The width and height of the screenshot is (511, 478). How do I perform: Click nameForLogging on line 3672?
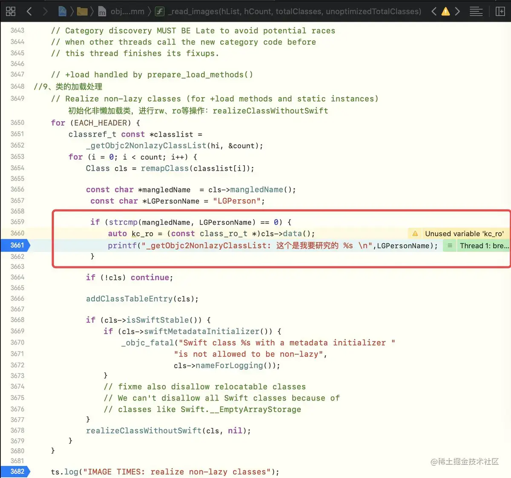[x=229, y=365]
